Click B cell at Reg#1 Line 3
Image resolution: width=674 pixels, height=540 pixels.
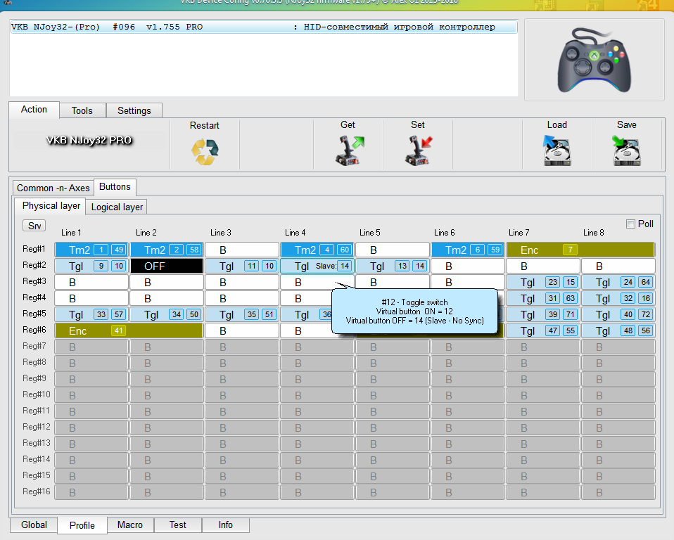point(242,250)
